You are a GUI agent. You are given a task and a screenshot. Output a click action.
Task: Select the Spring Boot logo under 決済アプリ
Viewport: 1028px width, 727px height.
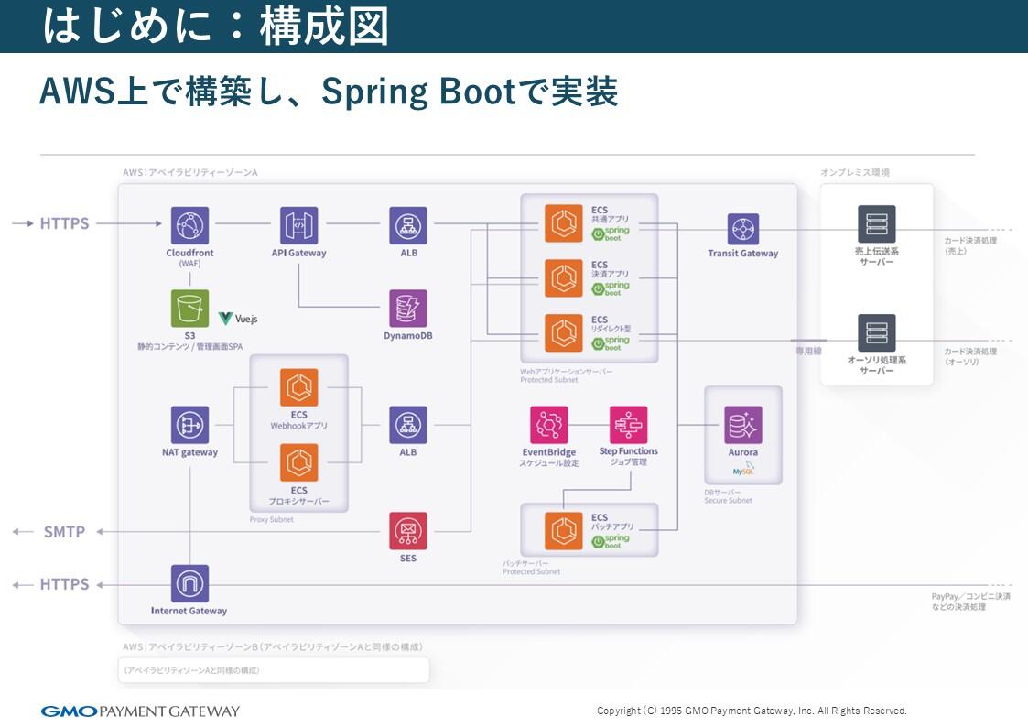tap(611, 288)
